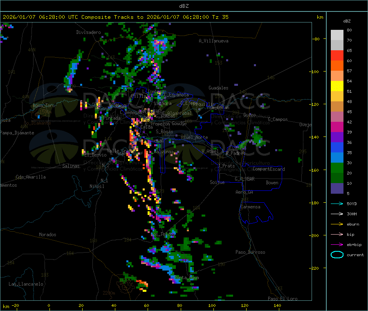This screenshot has width=368, height=311.
Task: Click the 'C_Española' map label
Action: [176, 95]
